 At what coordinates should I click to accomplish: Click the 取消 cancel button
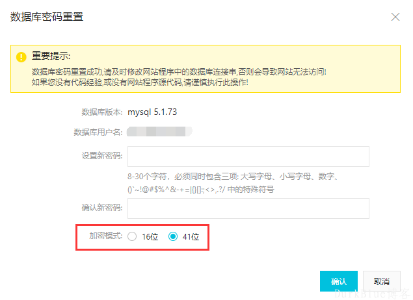[382, 281]
